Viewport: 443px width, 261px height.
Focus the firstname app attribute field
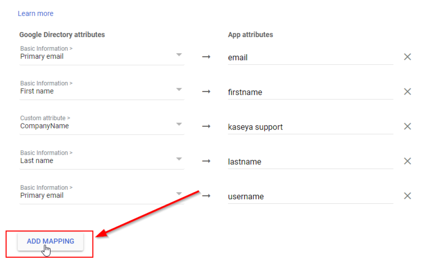coord(310,92)
